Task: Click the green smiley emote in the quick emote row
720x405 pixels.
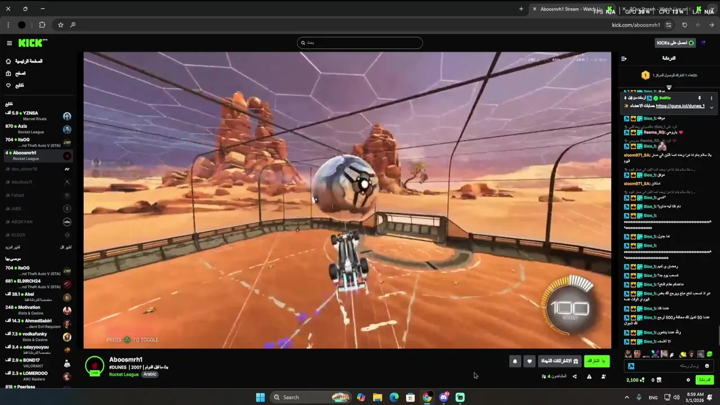Action: point(709,354)
